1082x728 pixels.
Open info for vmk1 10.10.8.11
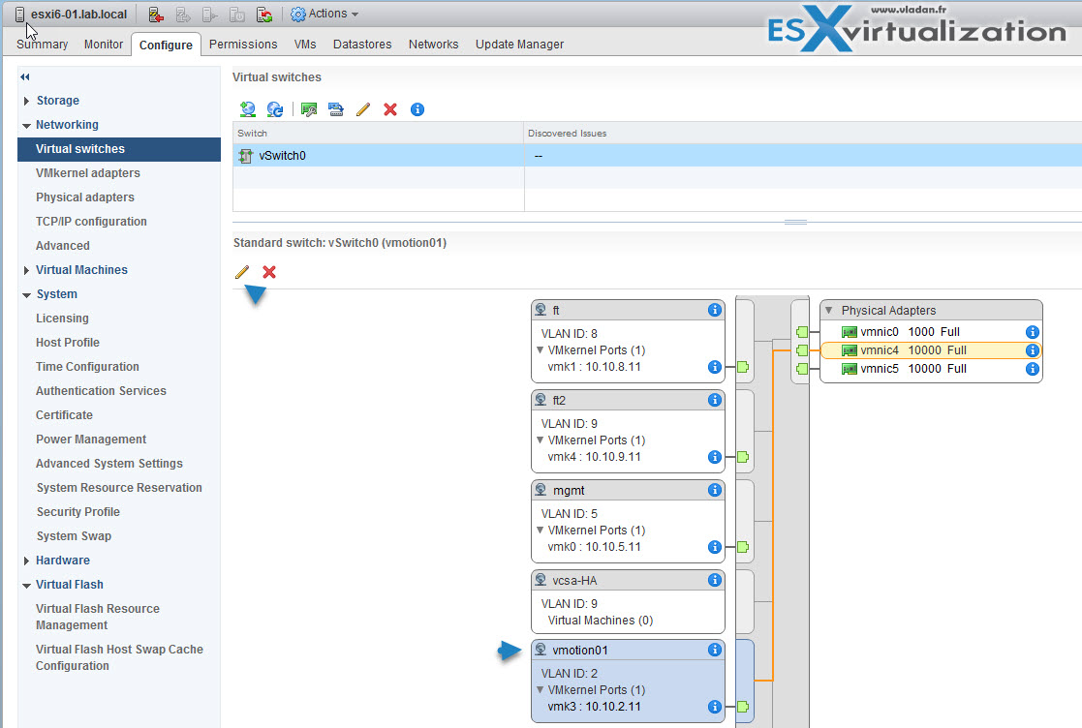715,367
